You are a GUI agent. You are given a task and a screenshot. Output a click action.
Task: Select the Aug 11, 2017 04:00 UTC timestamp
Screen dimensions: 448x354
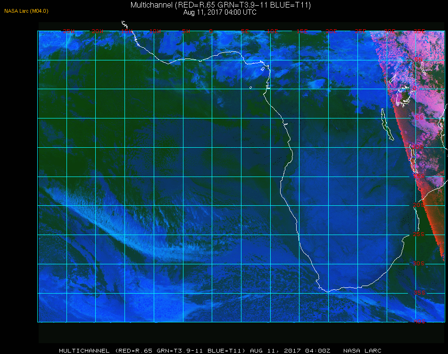pyautogui.click(x=220, y=12)
